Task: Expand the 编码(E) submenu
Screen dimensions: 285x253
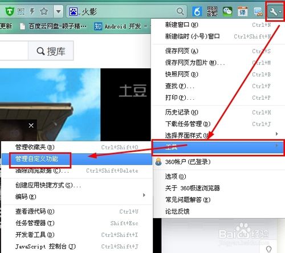Action: coord(77,197)
